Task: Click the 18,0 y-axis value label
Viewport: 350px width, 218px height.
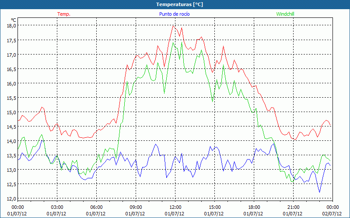Action: pos(11,26)
